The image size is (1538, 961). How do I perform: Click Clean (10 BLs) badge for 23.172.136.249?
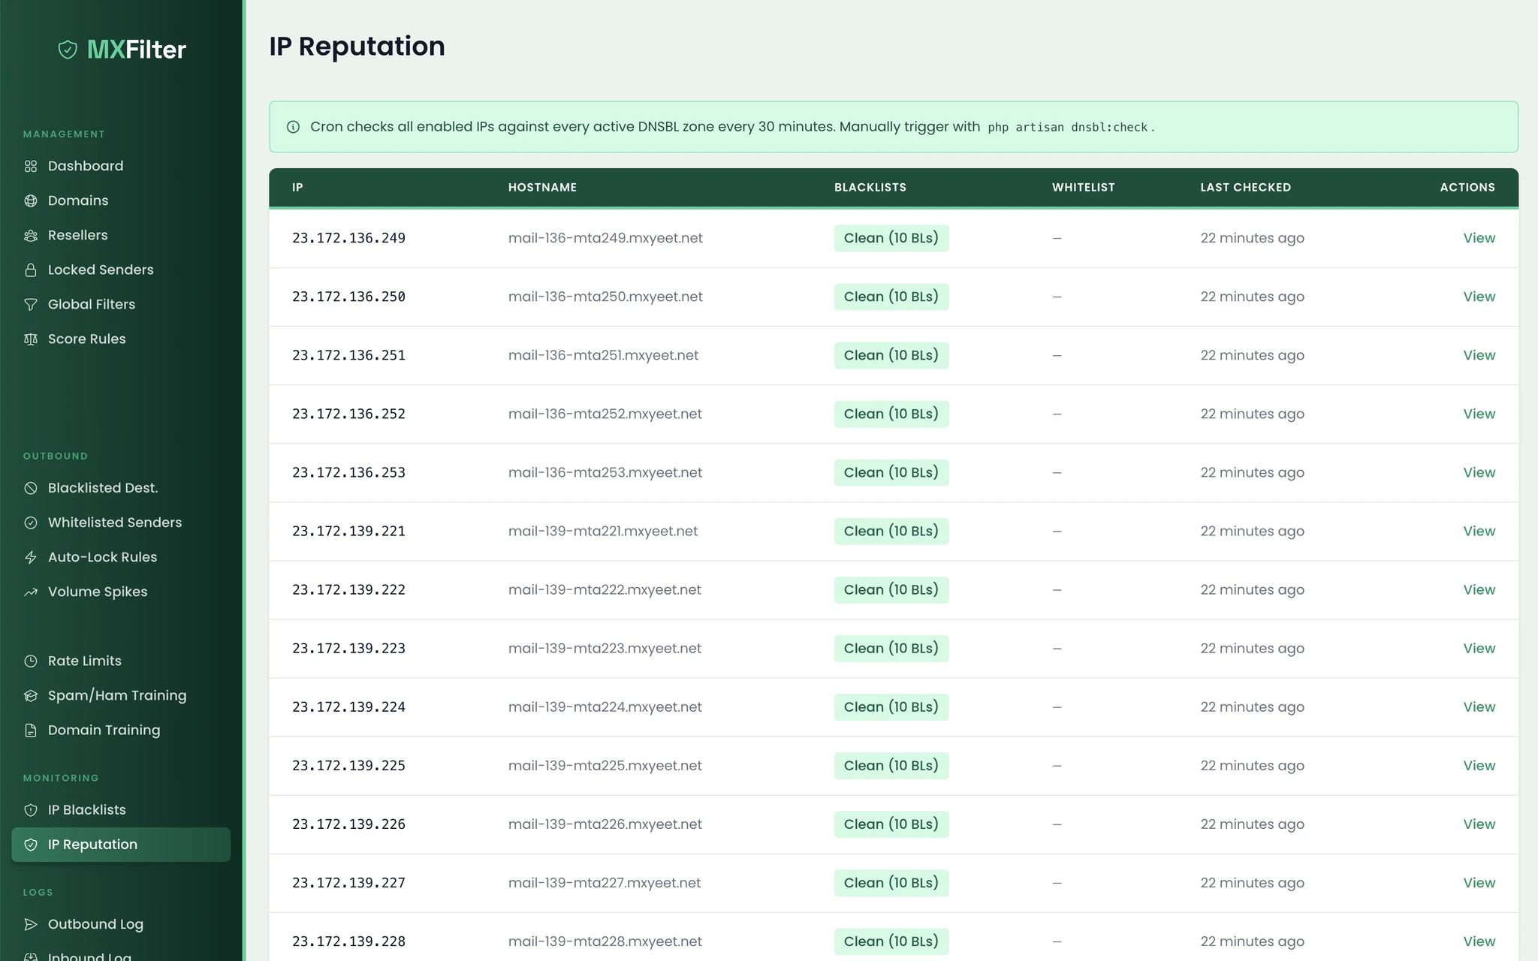891,238
